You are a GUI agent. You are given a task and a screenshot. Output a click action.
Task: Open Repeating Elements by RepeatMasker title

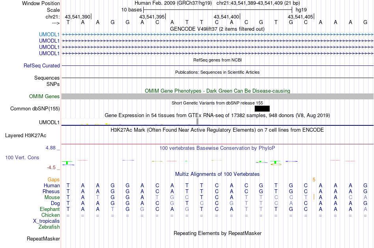[x=217, y=233]
